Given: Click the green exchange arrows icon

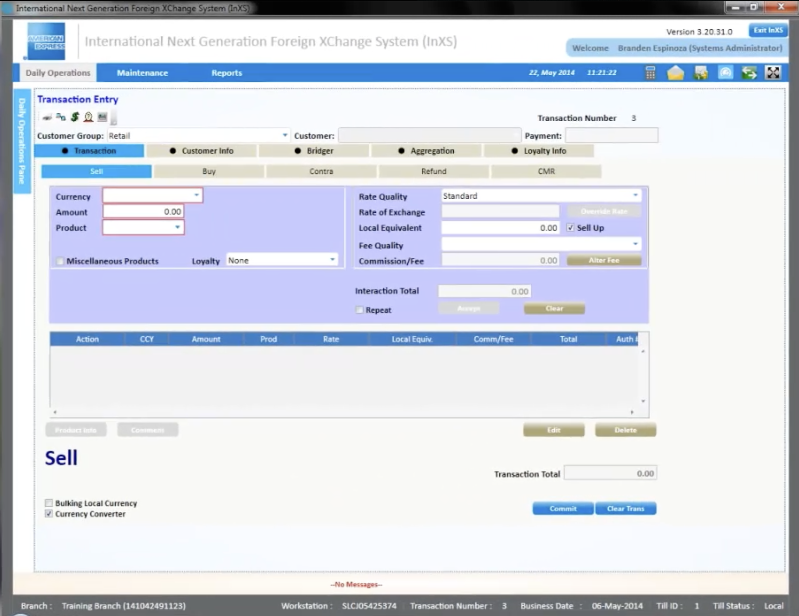Looking at the screenshot, I should click(x=749, y=73).
